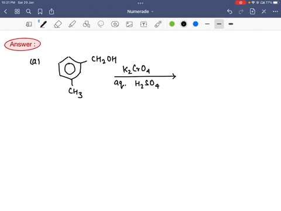Open the share/export menu
Image resolution: width=281 pixels, height=211 pixels.
pyautogui.click(x=52, y=12)
